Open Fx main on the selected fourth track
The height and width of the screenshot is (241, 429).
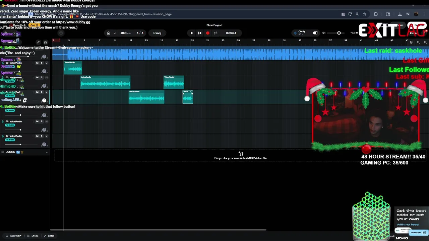10,96
